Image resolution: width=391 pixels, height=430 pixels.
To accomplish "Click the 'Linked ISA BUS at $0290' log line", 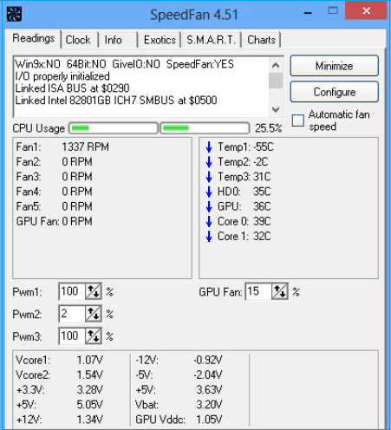I will click(72, 88).
